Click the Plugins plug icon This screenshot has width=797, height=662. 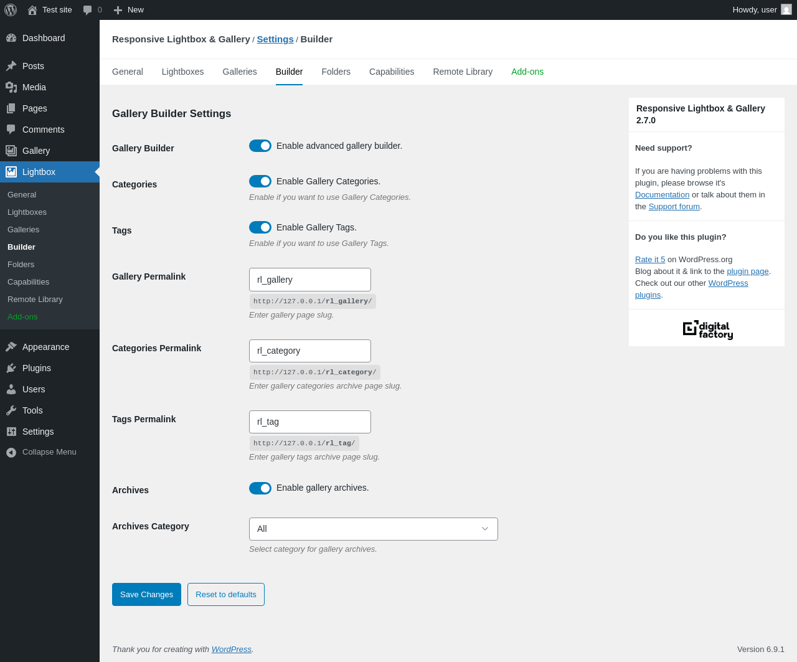tap(11, 368)
